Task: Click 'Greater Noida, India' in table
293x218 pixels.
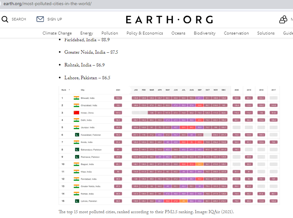Action: 90,186
